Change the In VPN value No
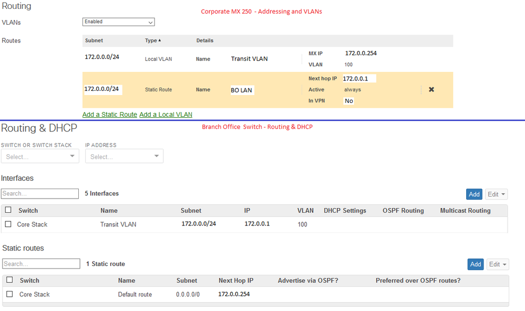 [x=348, y=101]
